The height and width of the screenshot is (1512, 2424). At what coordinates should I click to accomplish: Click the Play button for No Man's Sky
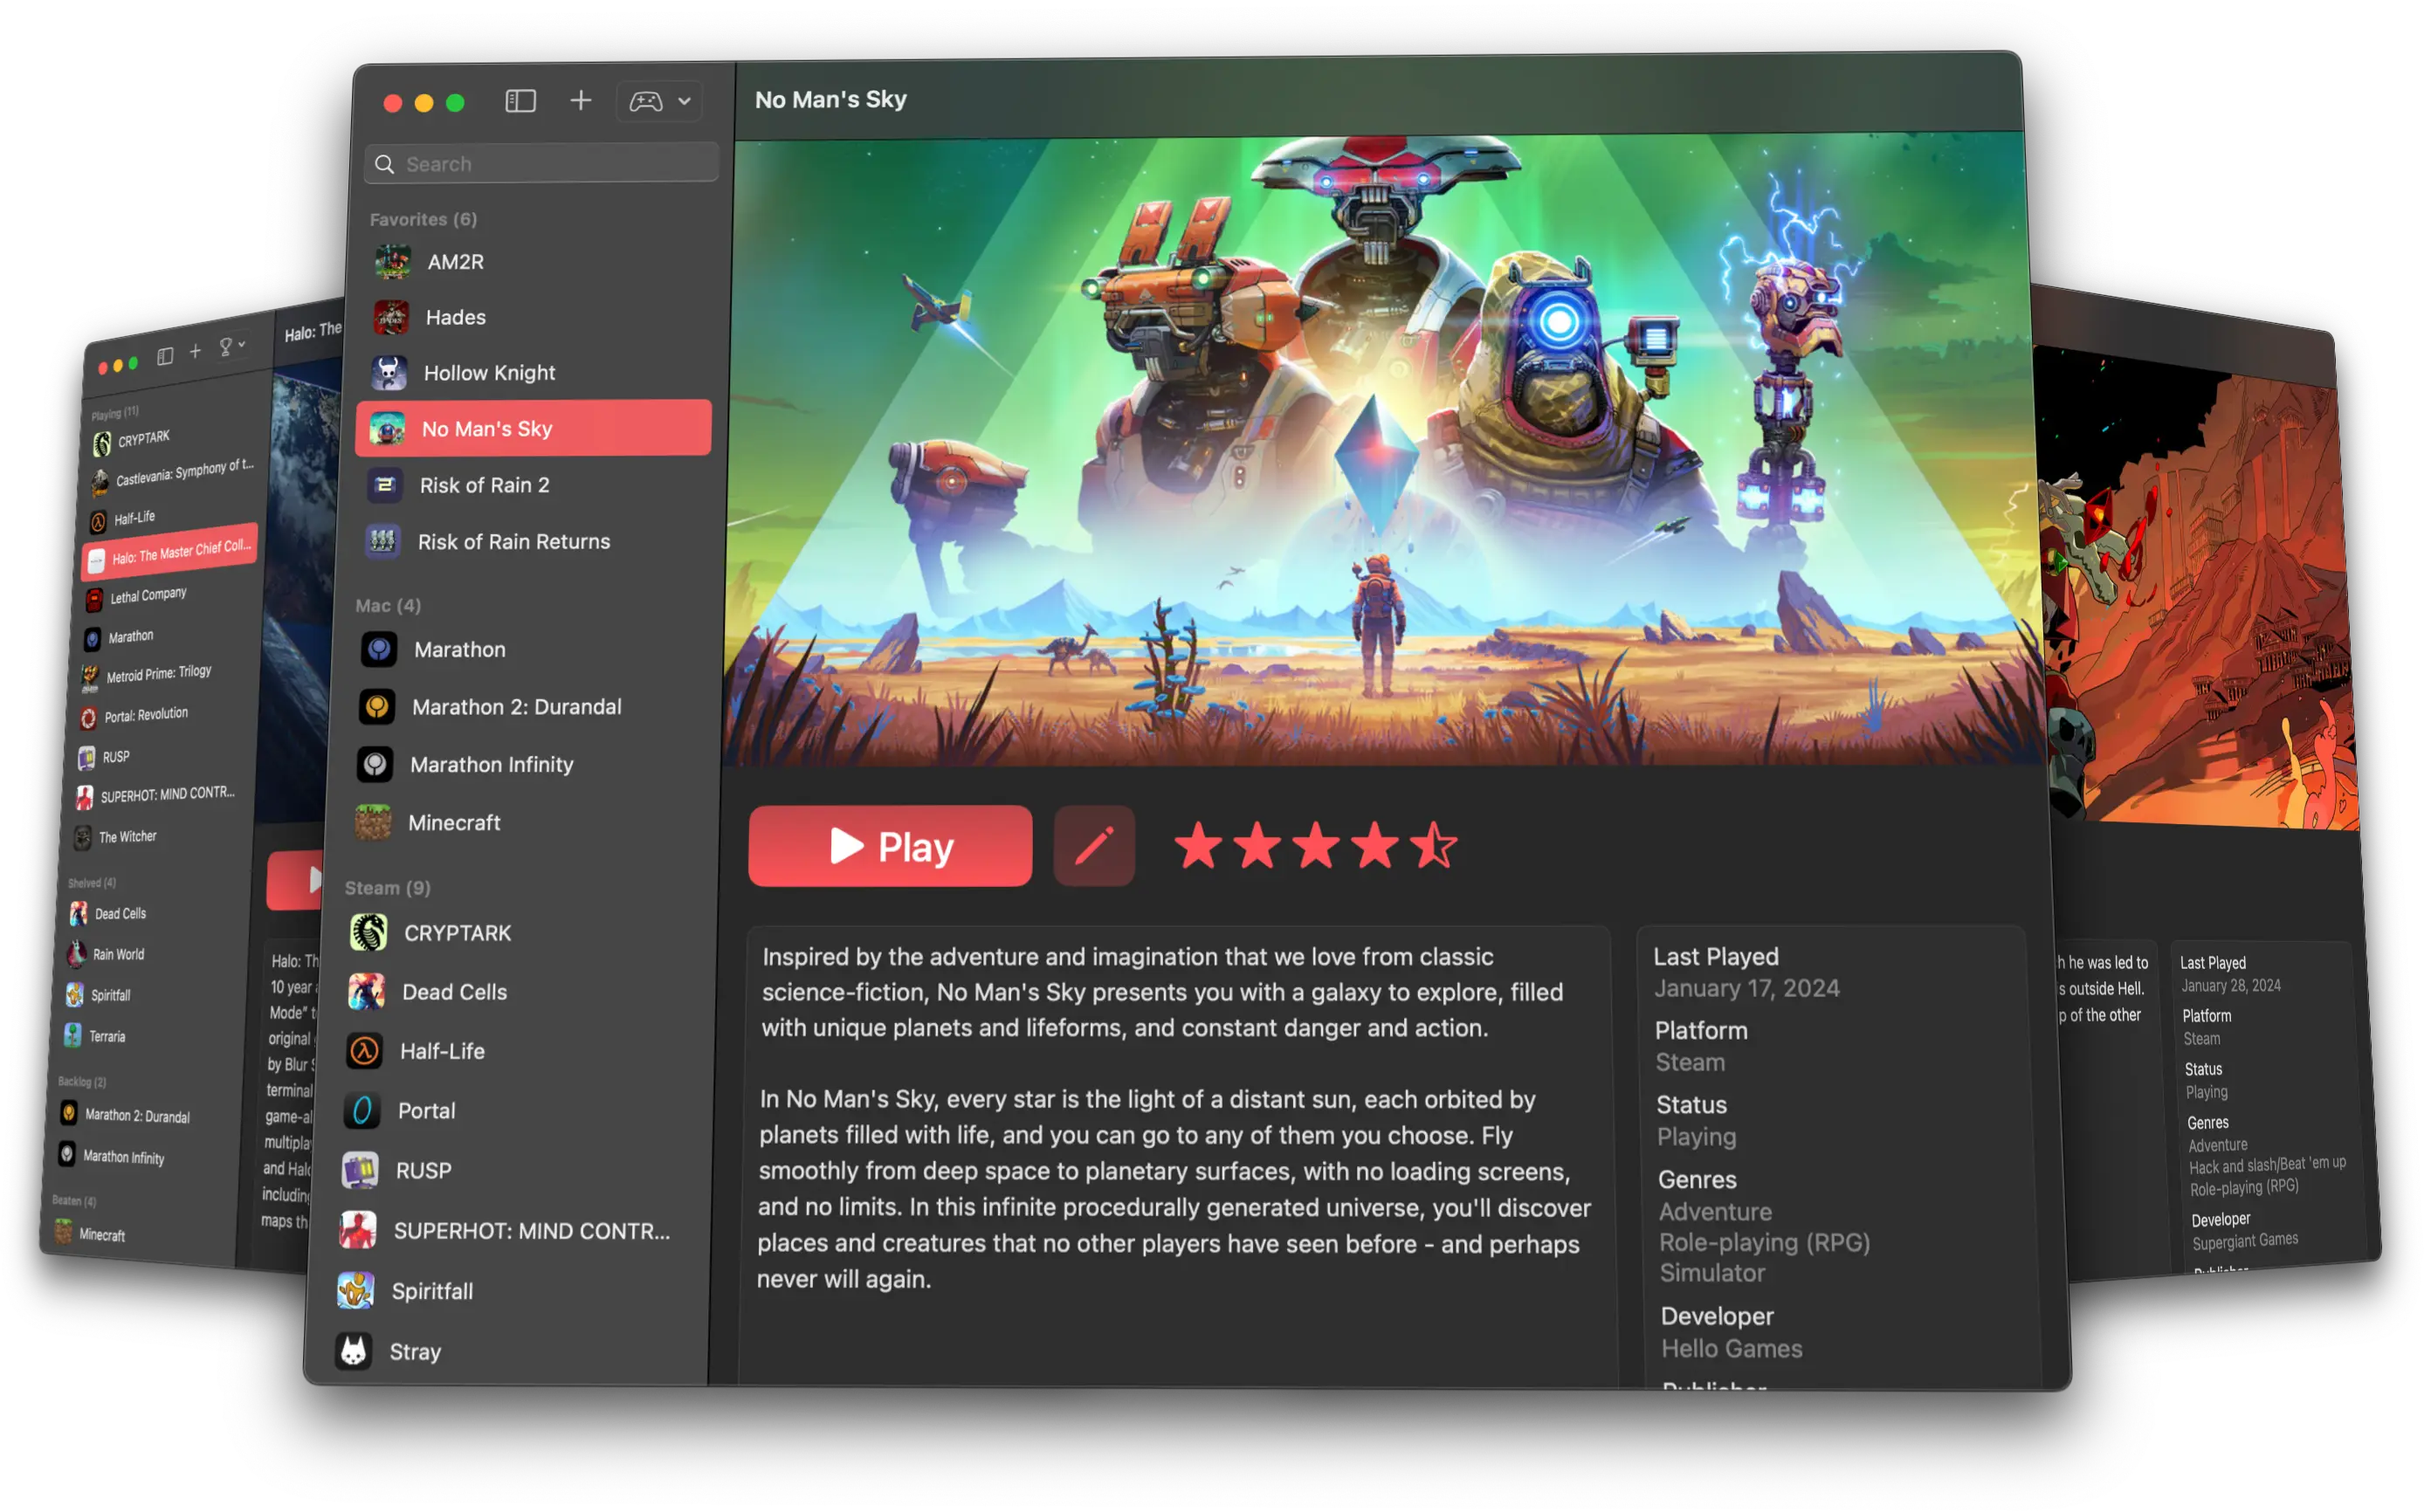(890, 849)
